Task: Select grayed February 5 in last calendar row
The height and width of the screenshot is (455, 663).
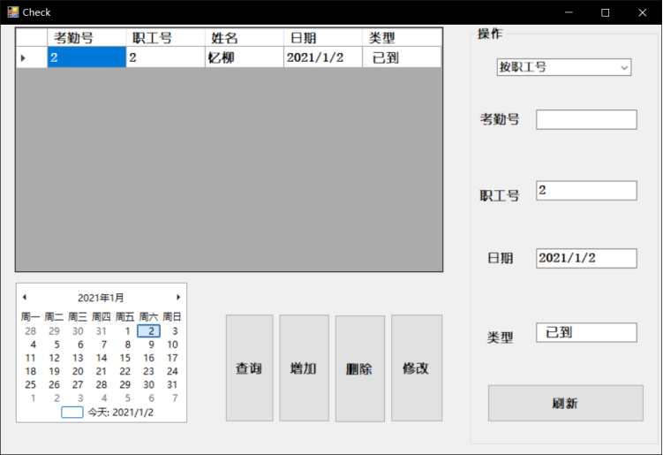Action: click(x=127, y=398)
